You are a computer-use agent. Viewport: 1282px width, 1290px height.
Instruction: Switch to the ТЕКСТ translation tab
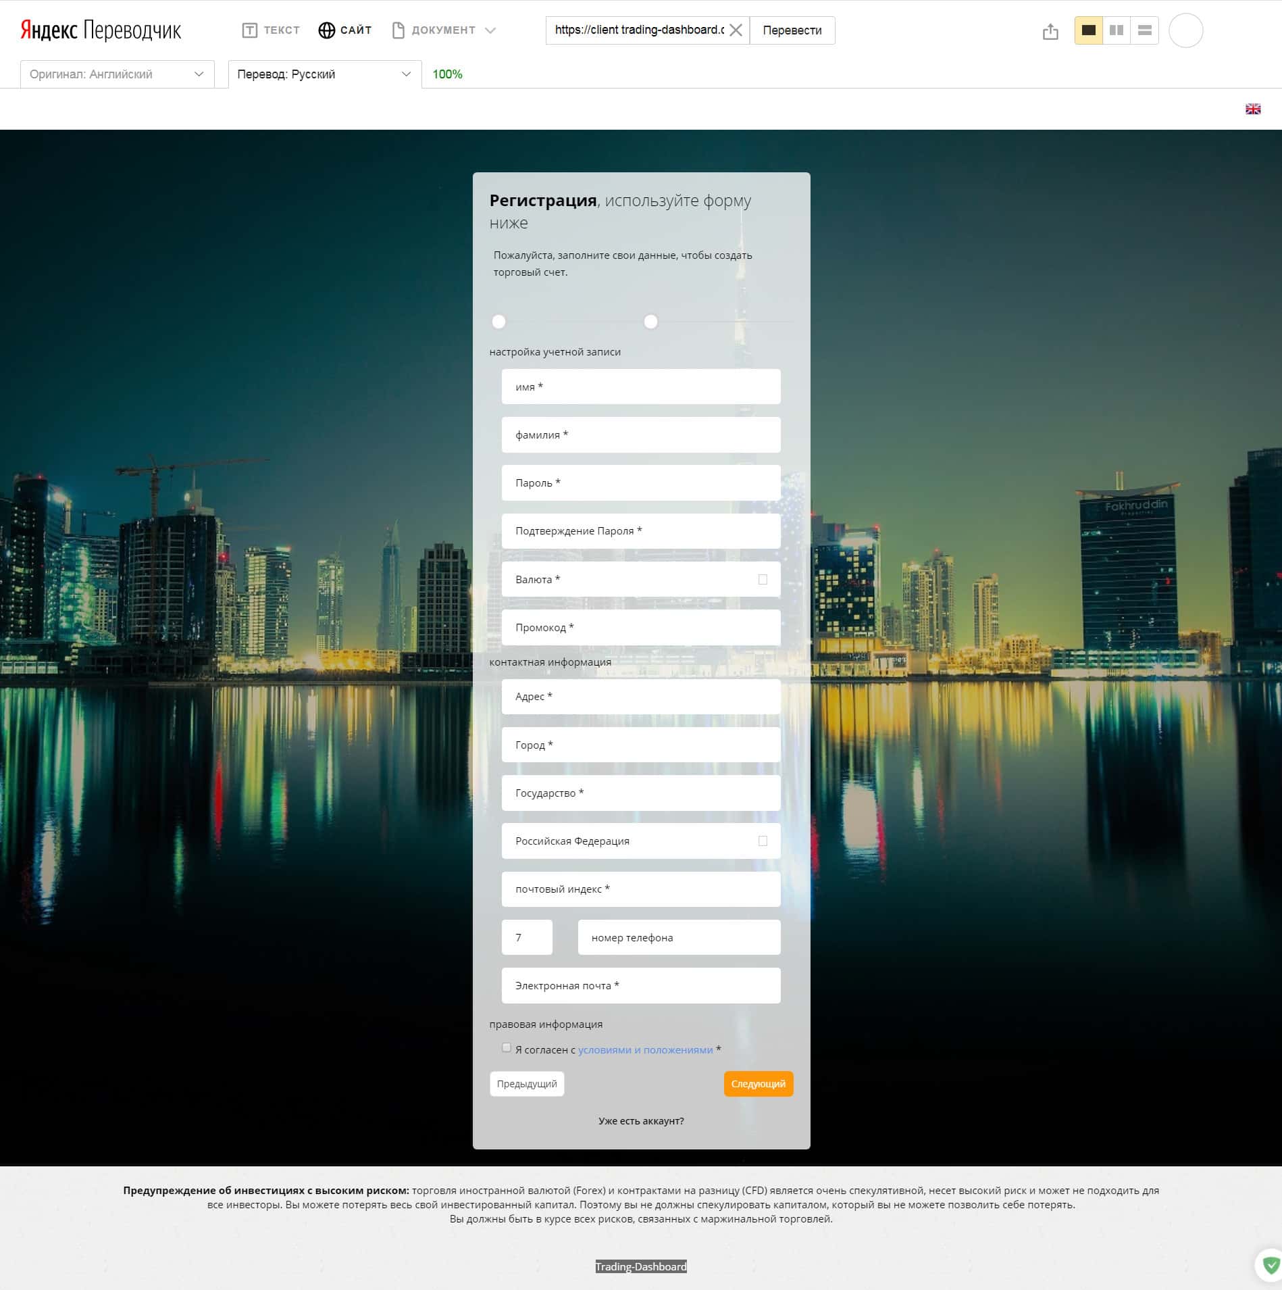pyautogui.click(x=271, y=30)
